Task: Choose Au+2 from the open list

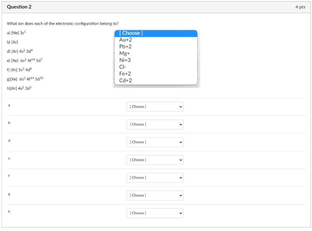Action: [x=156, y=40]
